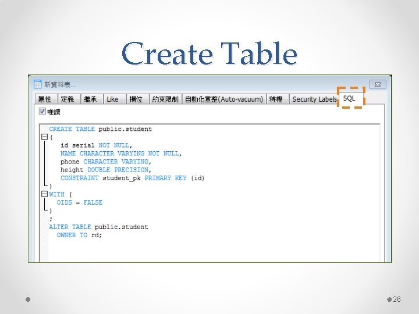This screenshot has width=419, height=314.
Task: Click the 'NAME CHARACTER VARYING NOT NULL,' line
Action: (121, 154)
